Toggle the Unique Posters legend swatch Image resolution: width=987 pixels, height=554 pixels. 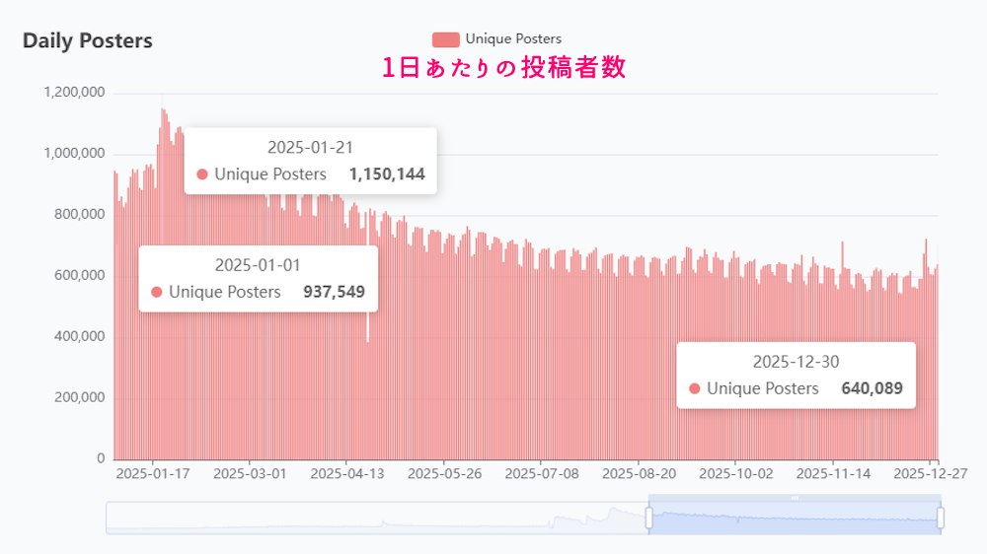[446, 39]
